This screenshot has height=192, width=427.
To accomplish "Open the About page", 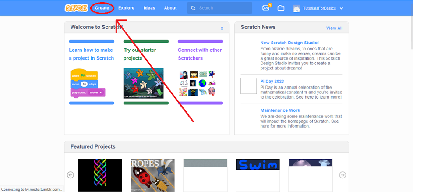I will click(170, 8).
